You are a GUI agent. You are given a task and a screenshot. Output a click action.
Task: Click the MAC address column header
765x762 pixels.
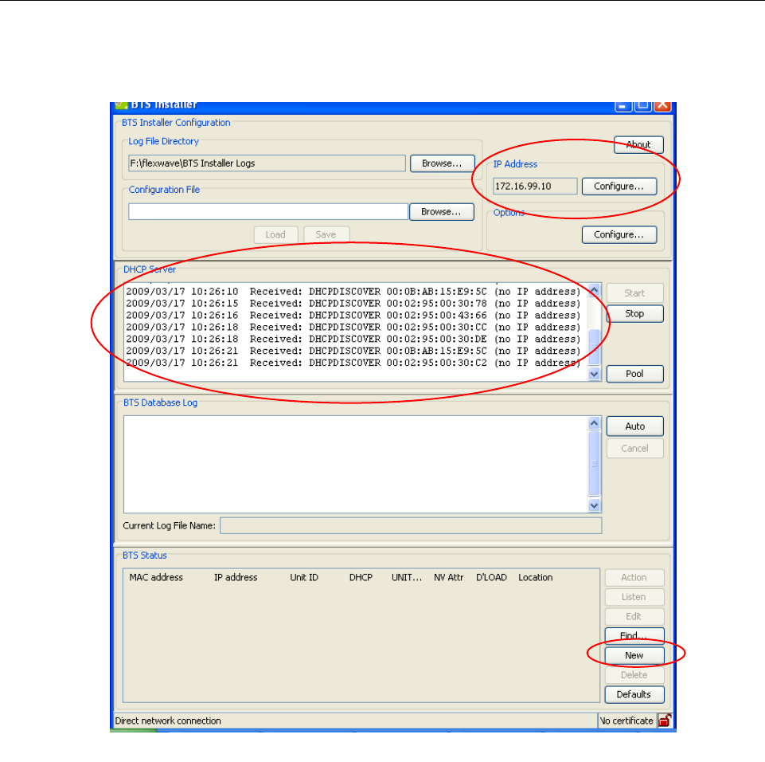(x=156, y=577)
